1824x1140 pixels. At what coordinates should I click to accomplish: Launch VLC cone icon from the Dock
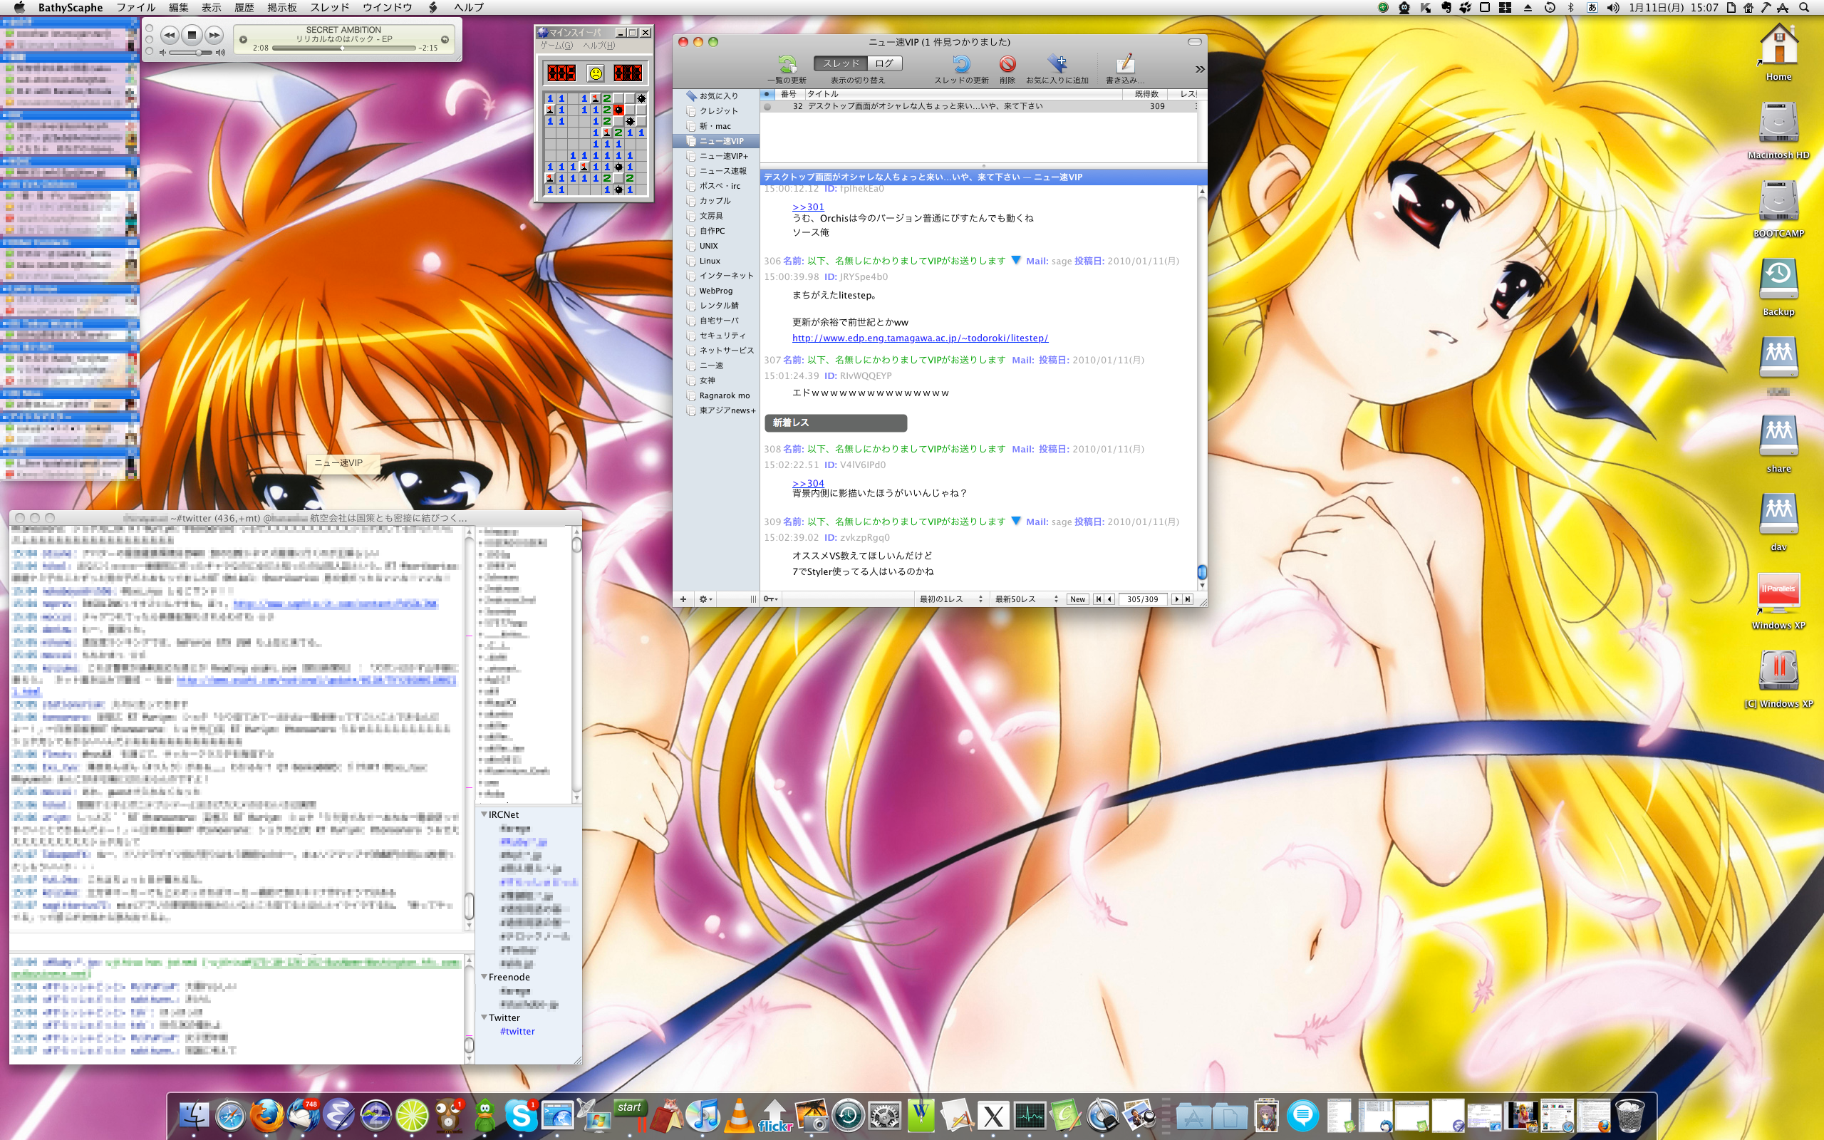click(739, 1116)
